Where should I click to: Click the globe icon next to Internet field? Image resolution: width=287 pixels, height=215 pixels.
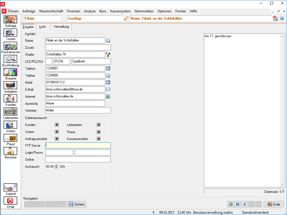click(108, 96)
